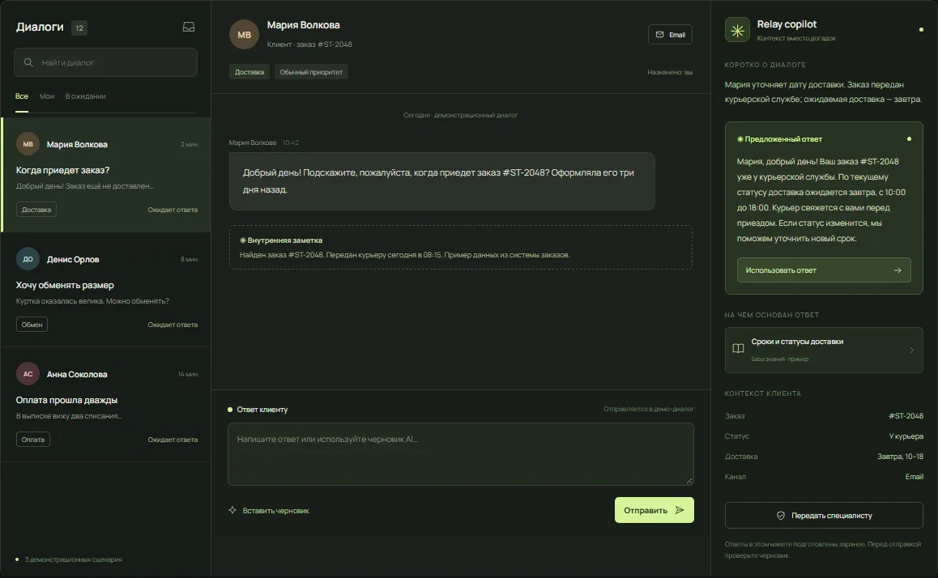Open the Оплата прошла дважды dialog

click(x=106, y=404)
